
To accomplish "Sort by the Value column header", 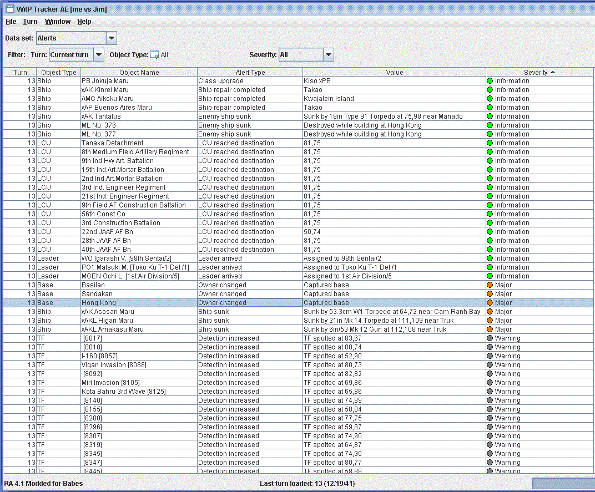I will 394,73.
